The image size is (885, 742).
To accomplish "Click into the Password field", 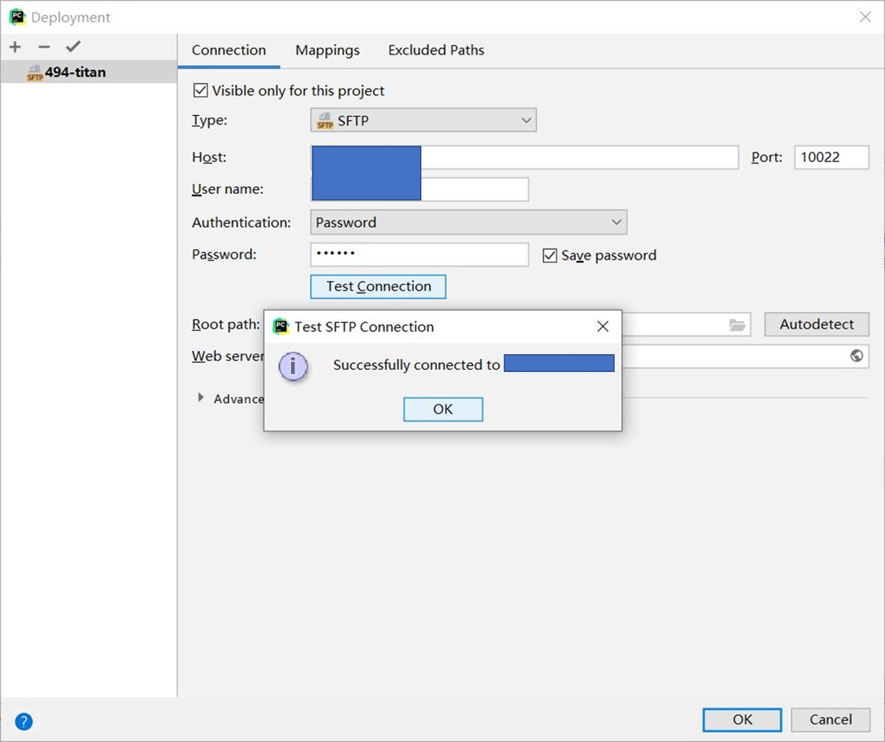I will click(x=419, y=254).
